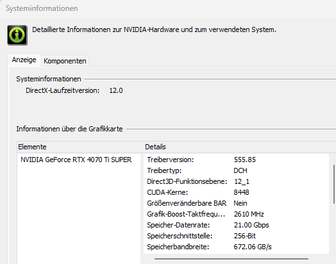
Task: Select the Speicher-Datenrate 21.00 Gbps row
Action: pyautogui.click(x=236, y=225)
